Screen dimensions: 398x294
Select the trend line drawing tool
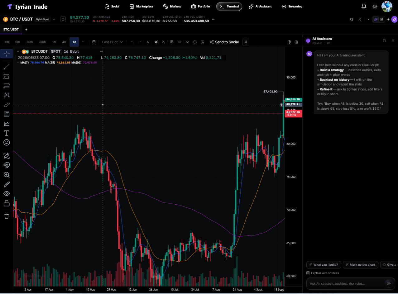click(x=7, y=66)
